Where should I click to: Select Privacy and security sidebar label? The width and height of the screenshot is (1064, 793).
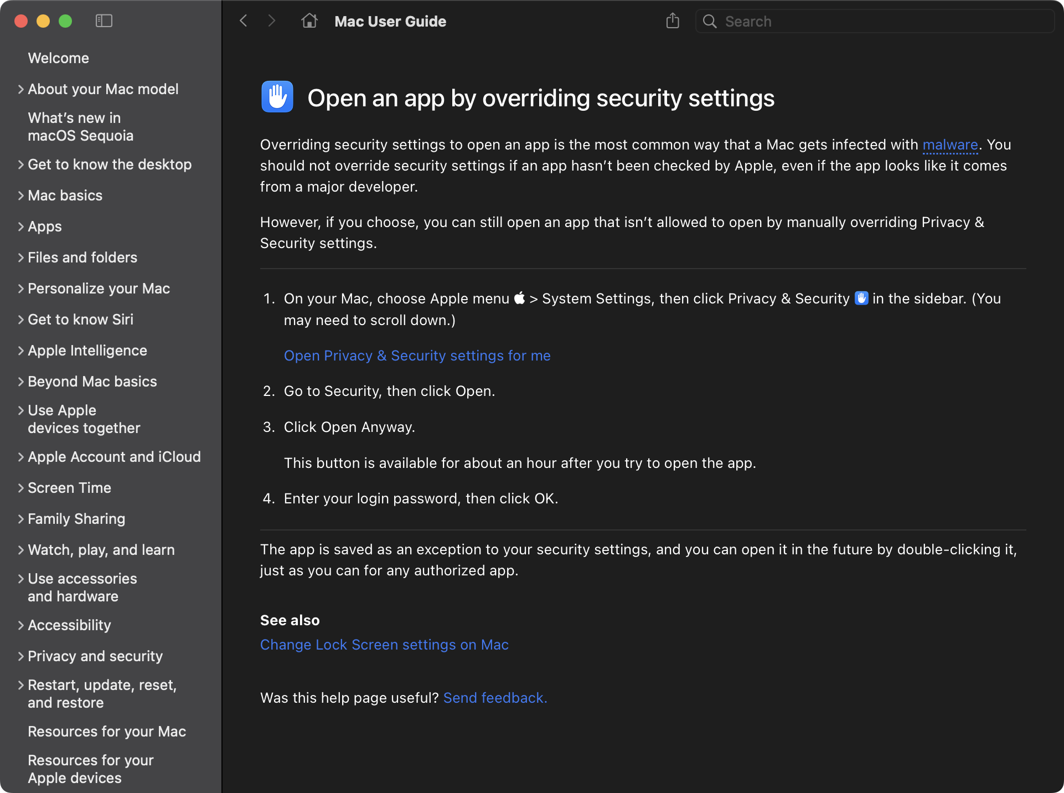coord(95,656)
